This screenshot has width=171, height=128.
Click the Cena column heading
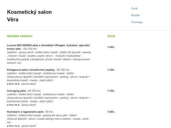click(x=111, y=36)
